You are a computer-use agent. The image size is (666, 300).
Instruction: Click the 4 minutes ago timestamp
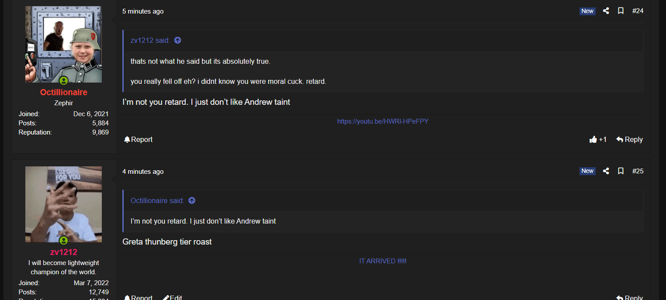pyautogui.click(x=143, y=172)
